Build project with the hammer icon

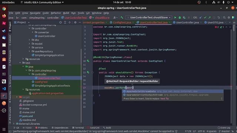[x=122, y=17]
